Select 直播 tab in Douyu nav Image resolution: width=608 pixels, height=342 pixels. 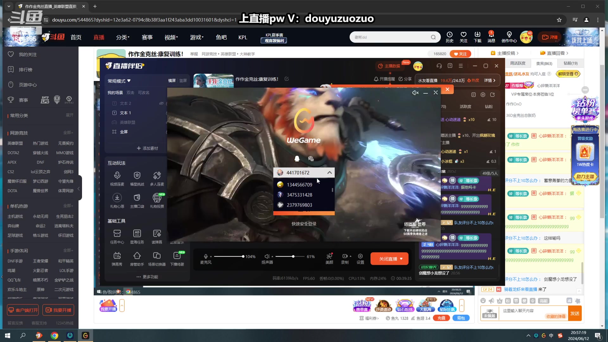pyautogui.click(x=99, y=37)
